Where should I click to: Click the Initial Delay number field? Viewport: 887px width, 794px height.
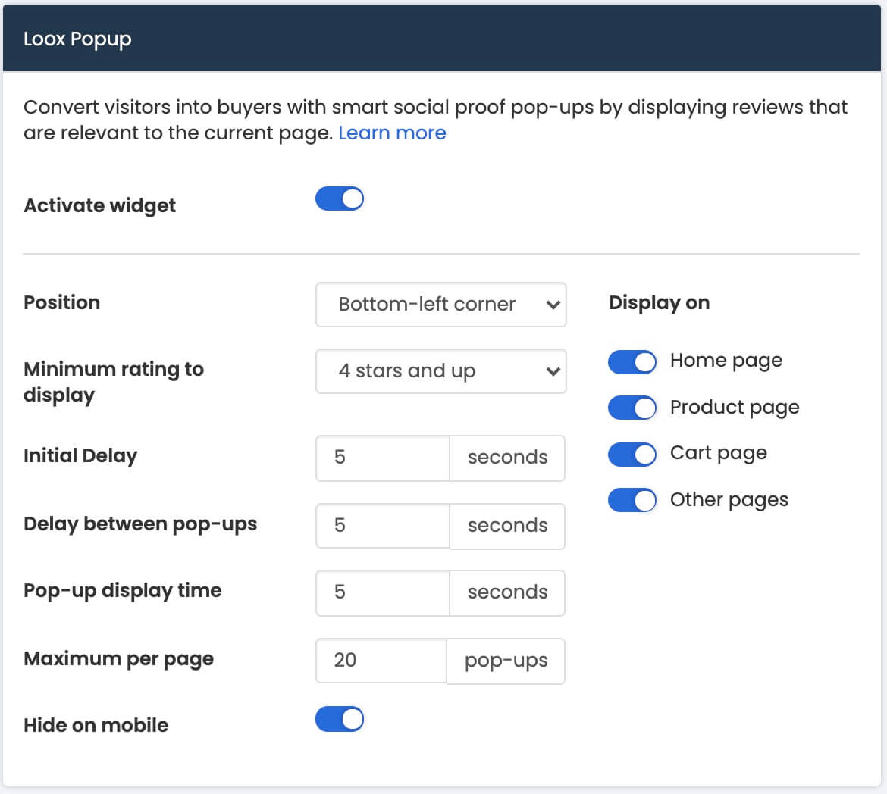tap(383, 458)
